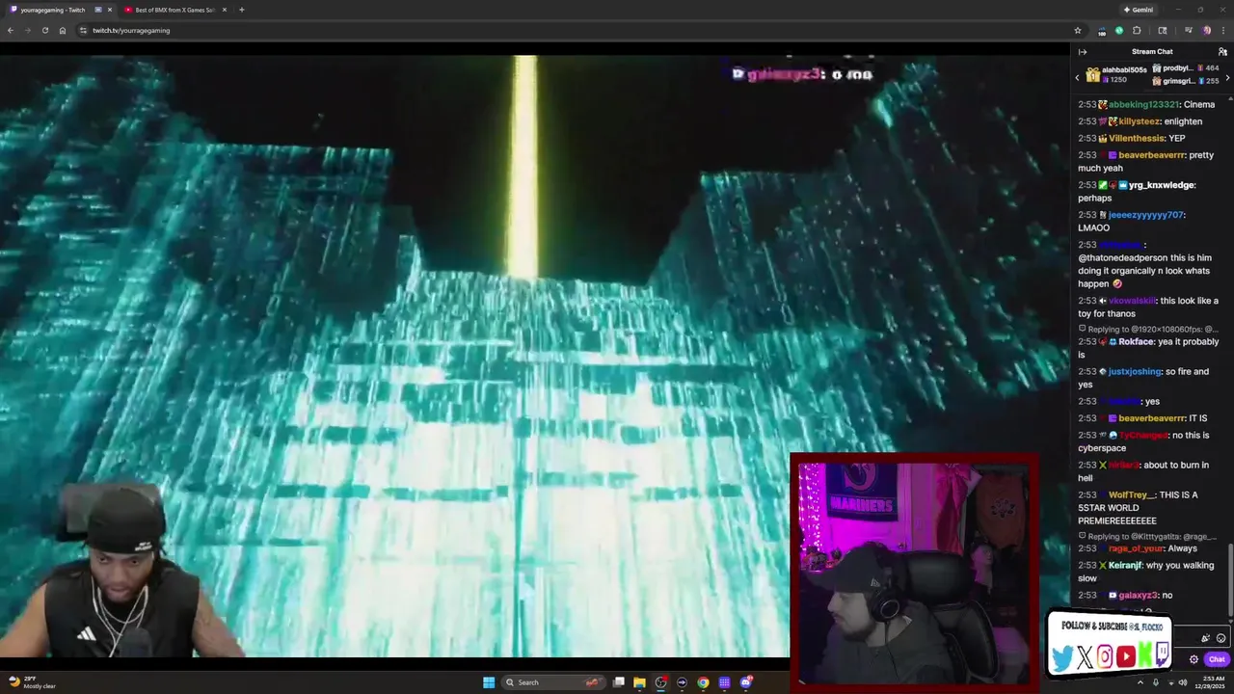Open Windows Start menu
Screen dimensions: 1234x694
(489, 682)
